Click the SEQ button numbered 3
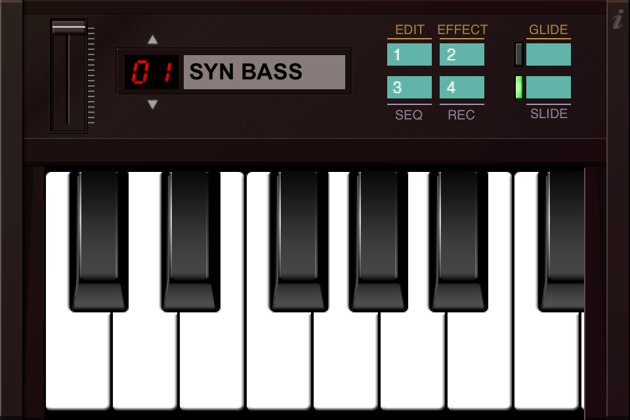The image size is (630, 420). pos(409,87)
